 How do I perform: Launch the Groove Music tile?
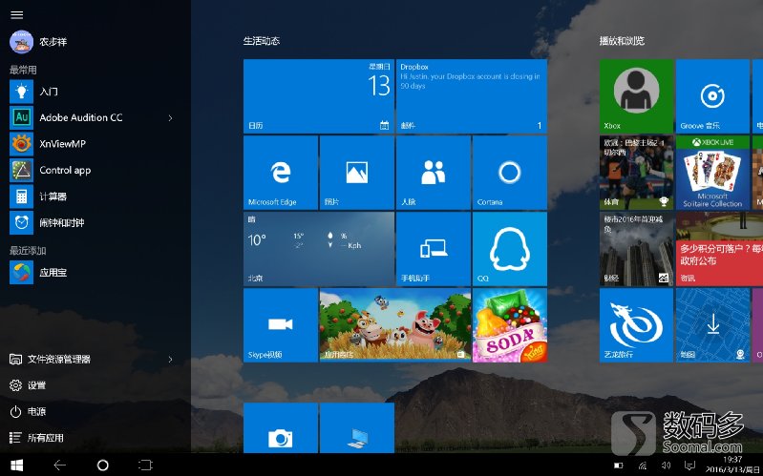click(711, 94)
